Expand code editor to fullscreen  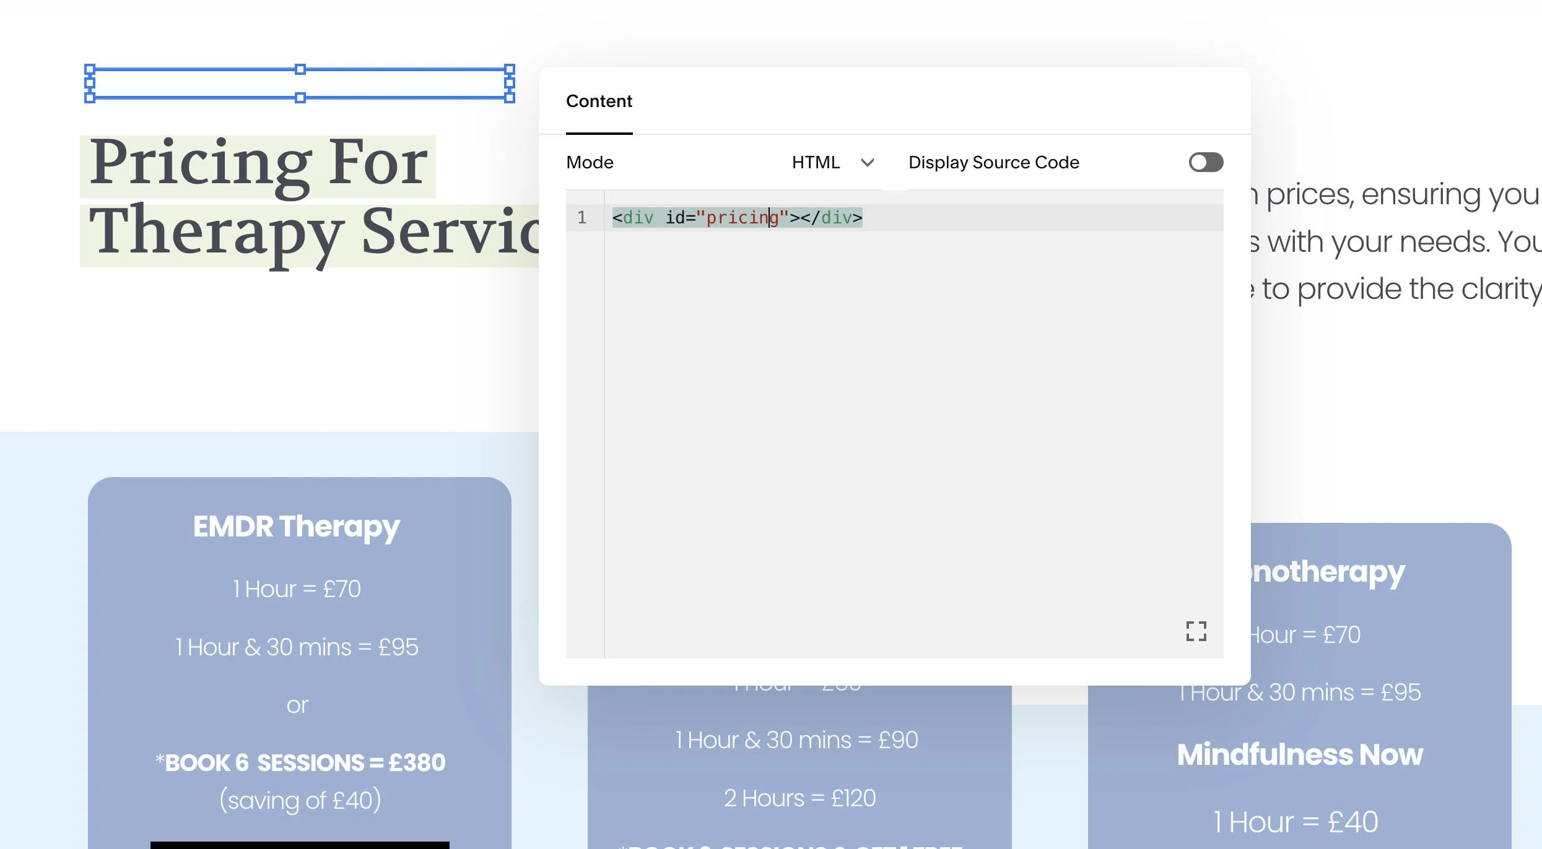click(1196, 631)
